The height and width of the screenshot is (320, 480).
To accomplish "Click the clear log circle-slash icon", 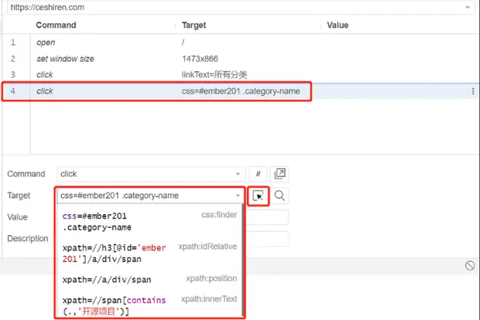I will click(x=470, y=266).
